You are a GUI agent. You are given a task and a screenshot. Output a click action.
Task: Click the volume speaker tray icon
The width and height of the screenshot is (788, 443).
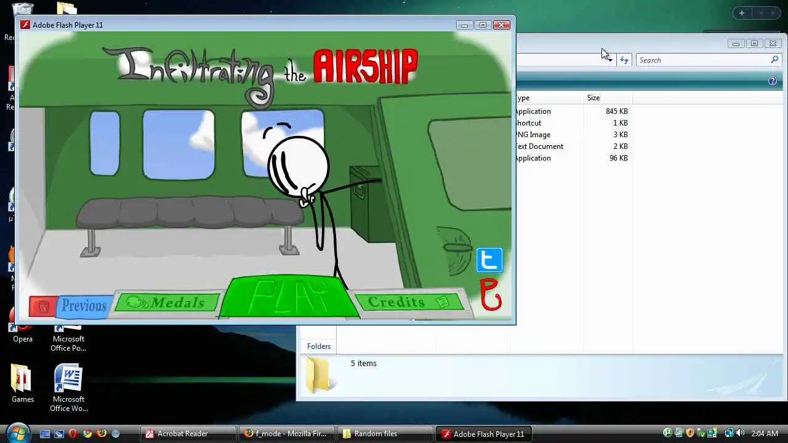tap(740, 433)
